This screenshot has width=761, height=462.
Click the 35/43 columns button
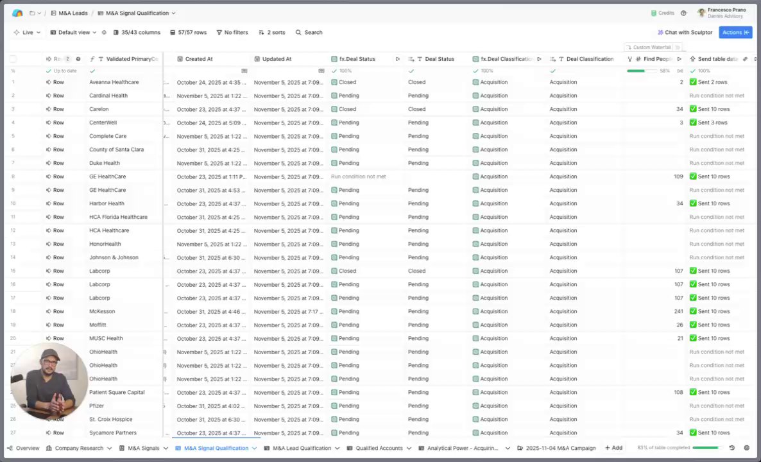tap(137, 33)
